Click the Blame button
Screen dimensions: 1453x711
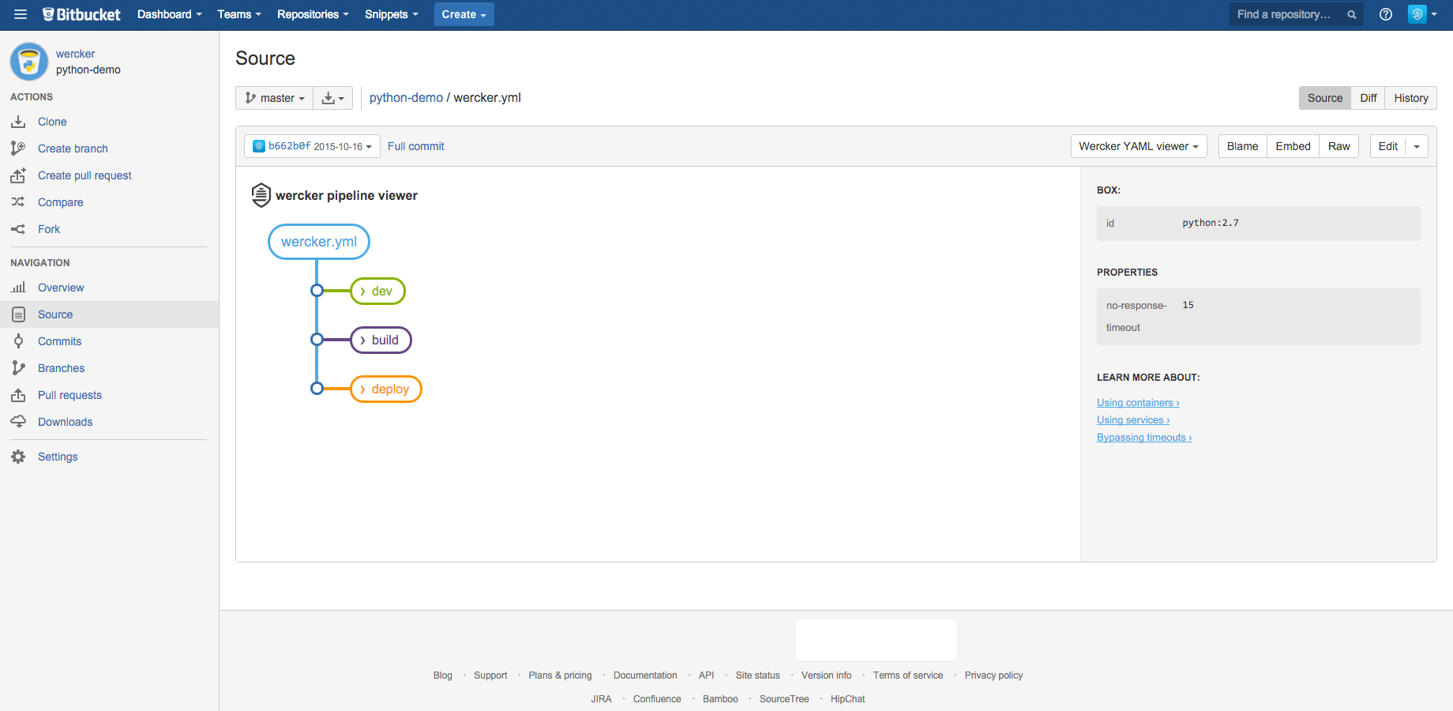point(1242,146)
